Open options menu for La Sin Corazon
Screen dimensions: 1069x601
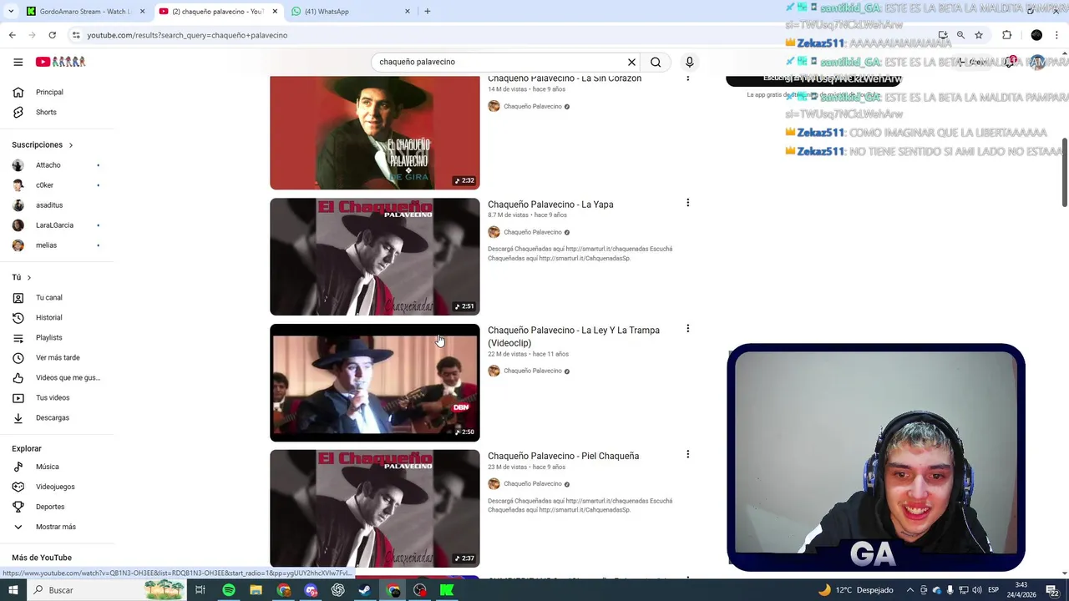click(x=687, y=78)
